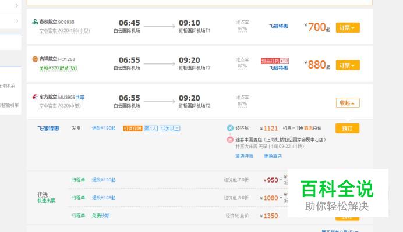403x232 pixels.
Task: Open the 订票 dropdown for the ¥880 flight
Action: (348, 65)
